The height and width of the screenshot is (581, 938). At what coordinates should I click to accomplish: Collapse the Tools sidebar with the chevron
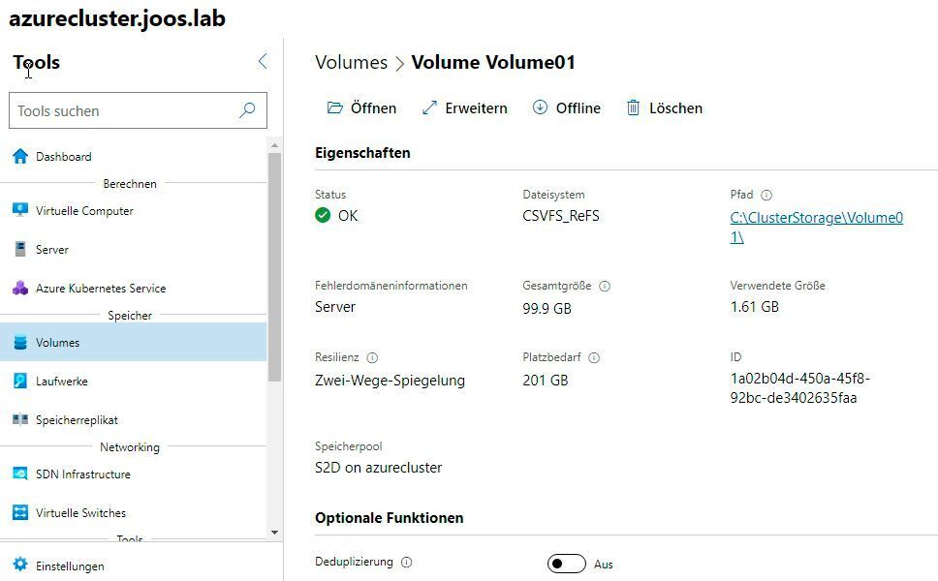tap(263, 61)
